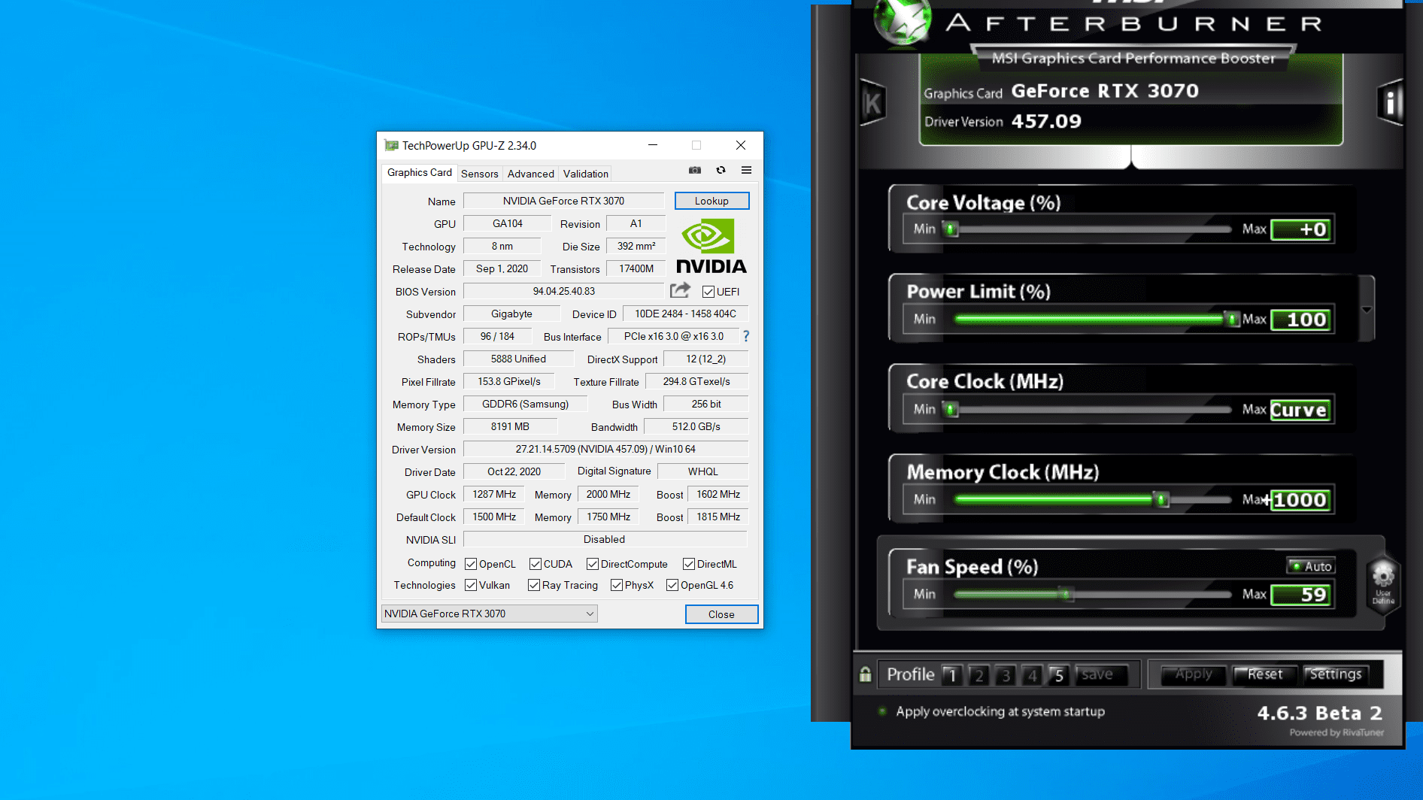Open the Validation tab
Image resolution: width=1423 pixels, height=800 pixels.
[x=586, y=174]
